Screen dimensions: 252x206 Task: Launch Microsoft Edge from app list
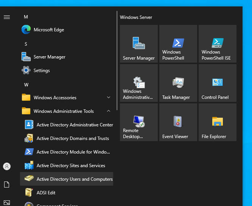[x=67, y=30]
